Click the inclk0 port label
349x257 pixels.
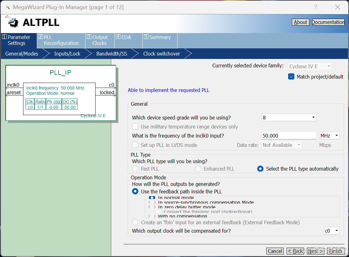point(13,85)
